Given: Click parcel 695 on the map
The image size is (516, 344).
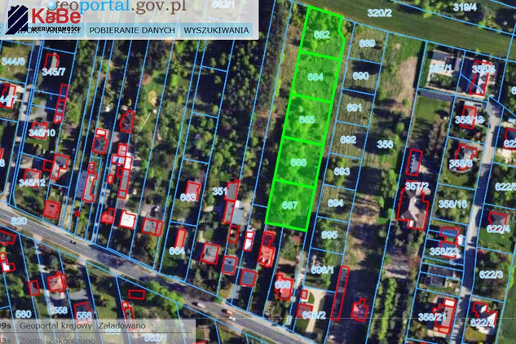Looking at the screenshot, I should point(329,234).
